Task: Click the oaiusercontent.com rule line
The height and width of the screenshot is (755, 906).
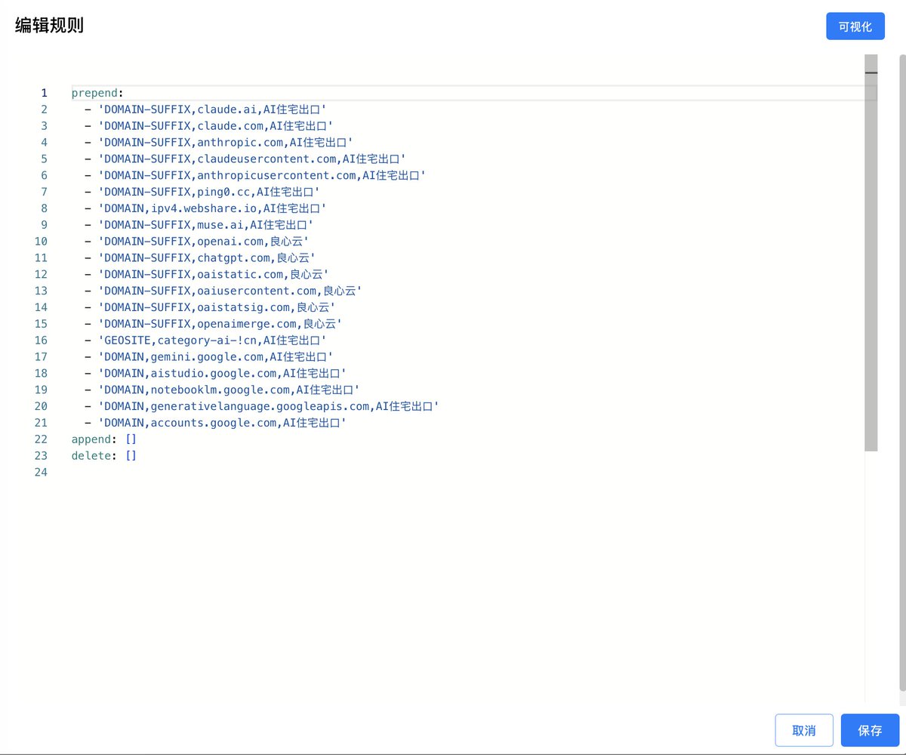Action: pyautogui.click(x=223, y=291)
